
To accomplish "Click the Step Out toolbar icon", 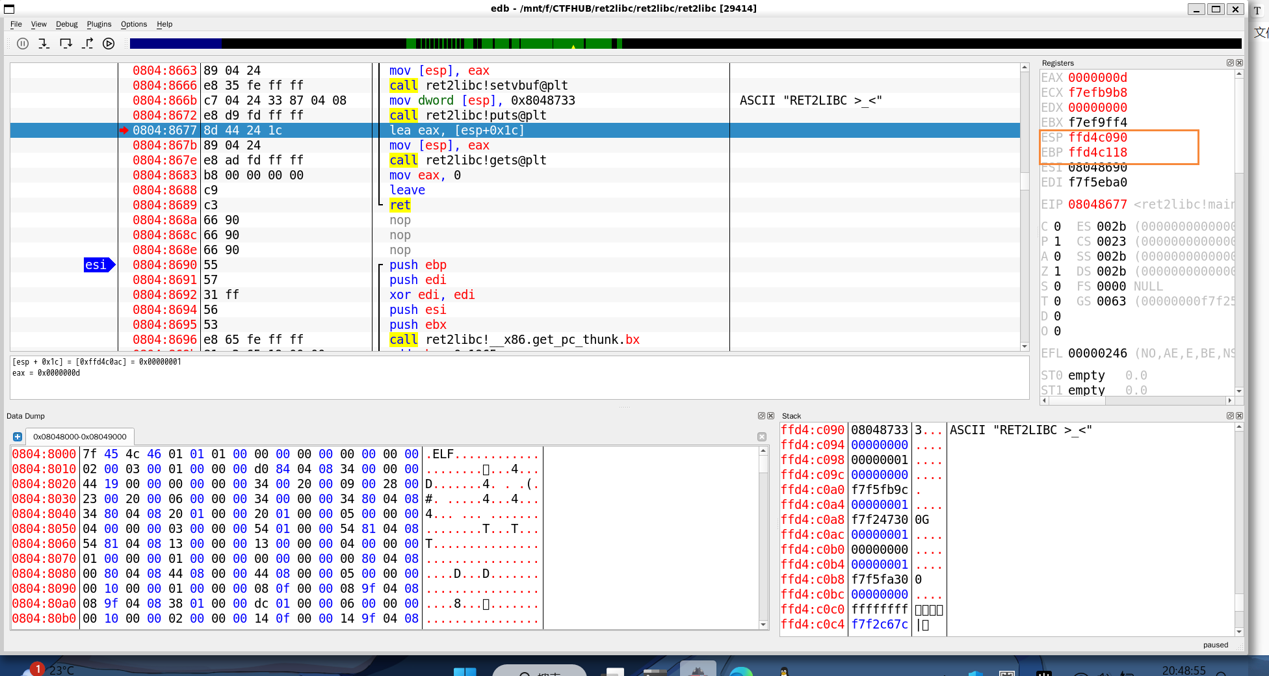I will click(x=87, y=44).
